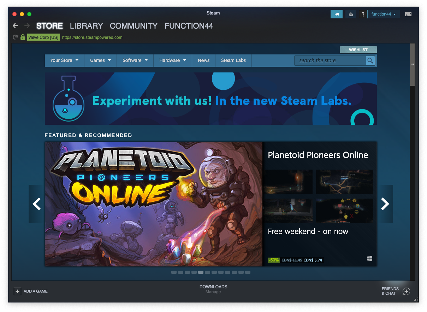Click the green padlock security icon

[x=23, y=37]
